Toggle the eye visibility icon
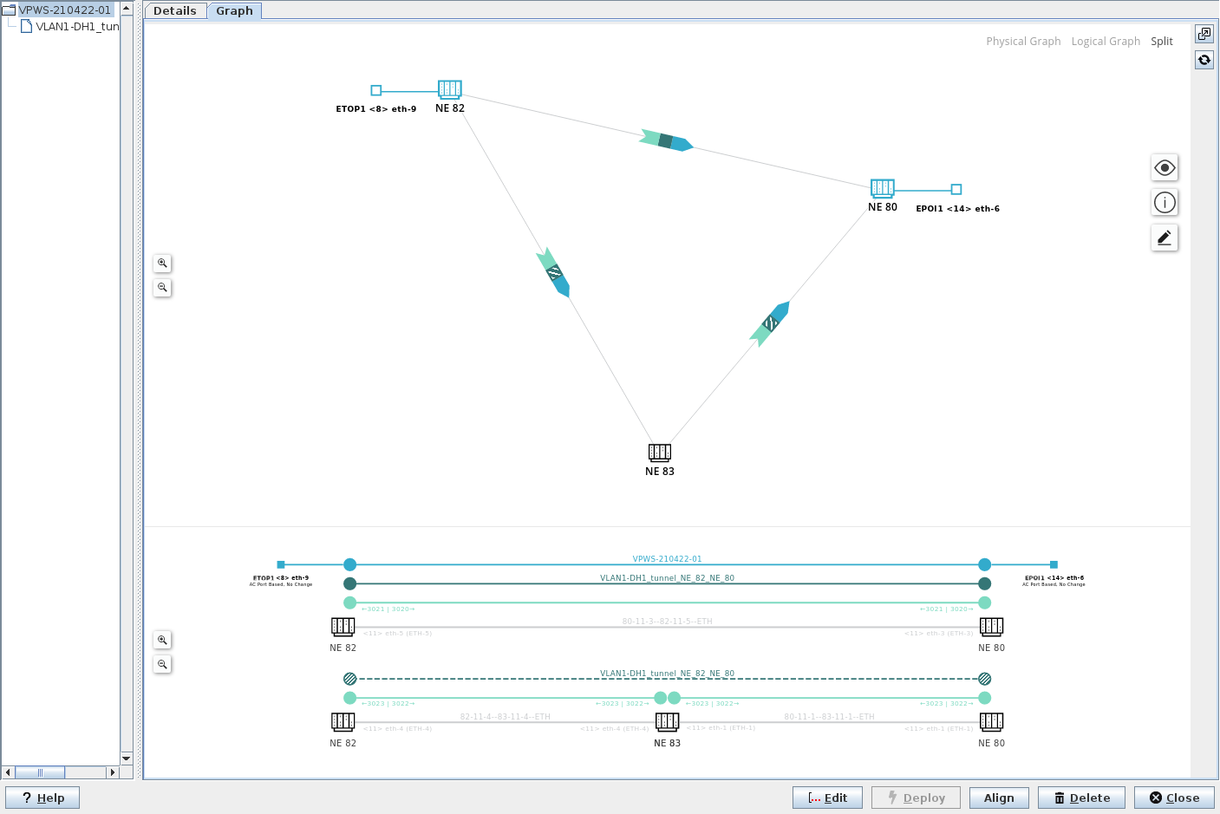 point(1165,168)
